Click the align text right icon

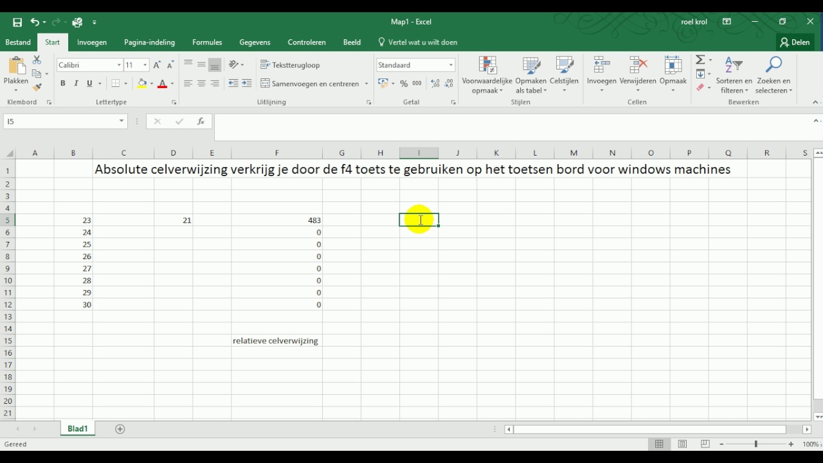pyautogui.click(x=215, y=84)
